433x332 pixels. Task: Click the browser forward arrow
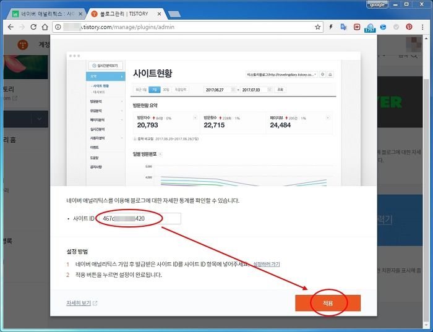pos(22,27)
